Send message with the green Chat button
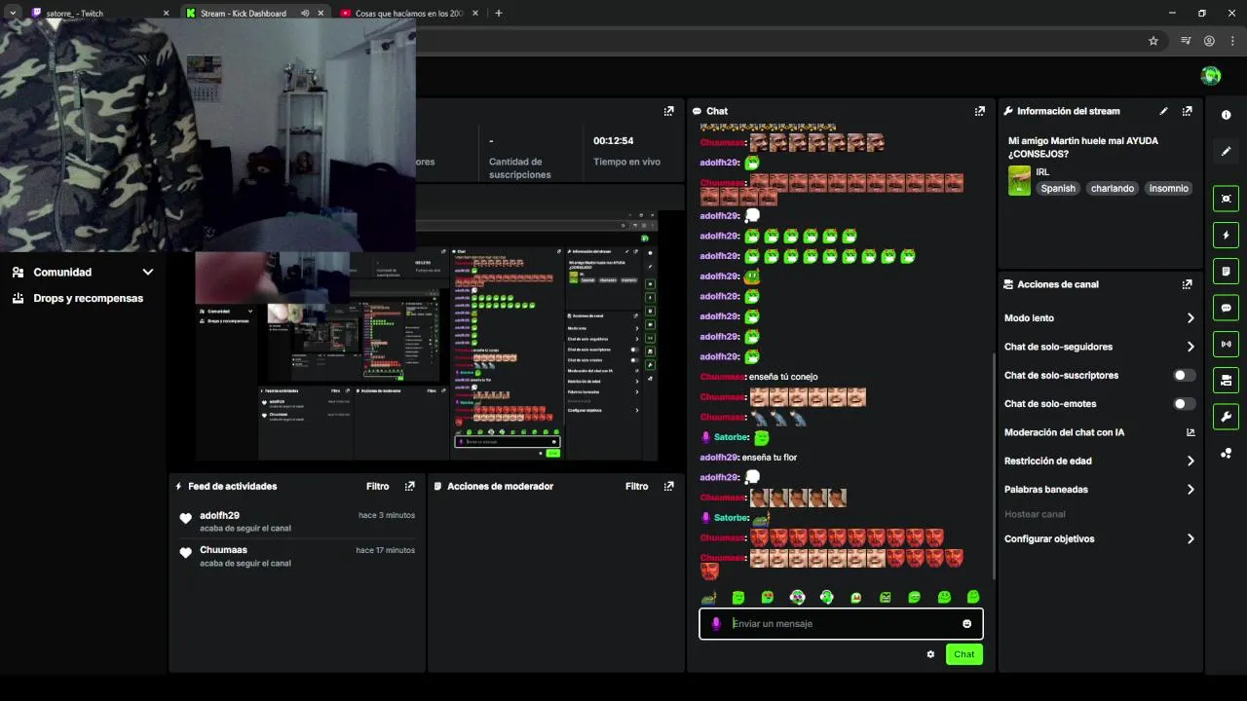This screenshot has width=1247, height=701. [964, 654]
